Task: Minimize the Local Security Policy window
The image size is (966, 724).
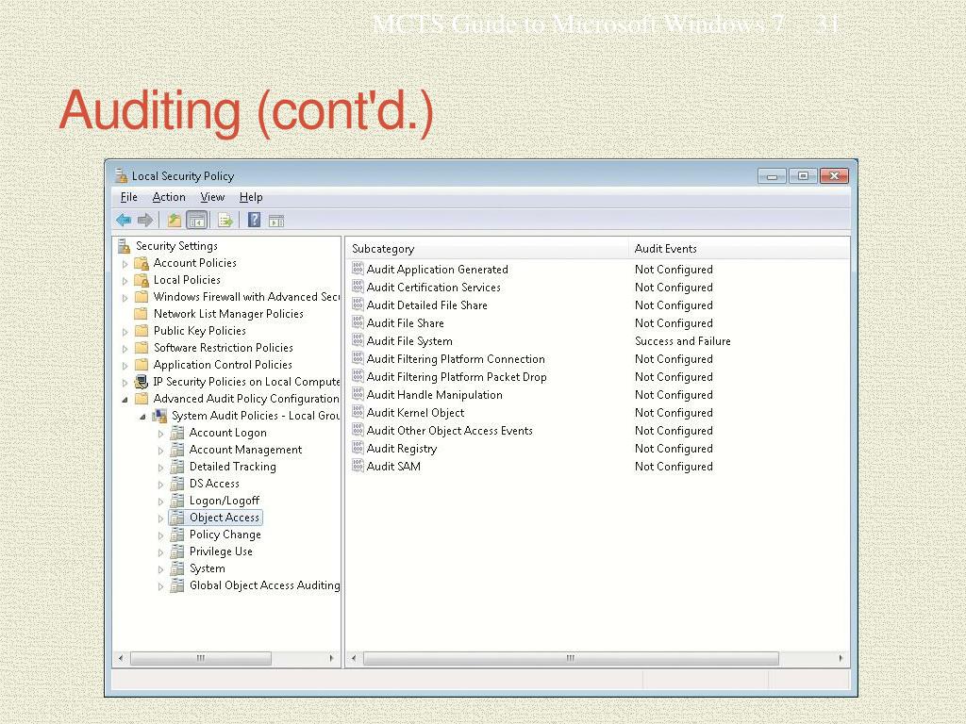Action: coord(772,176)
